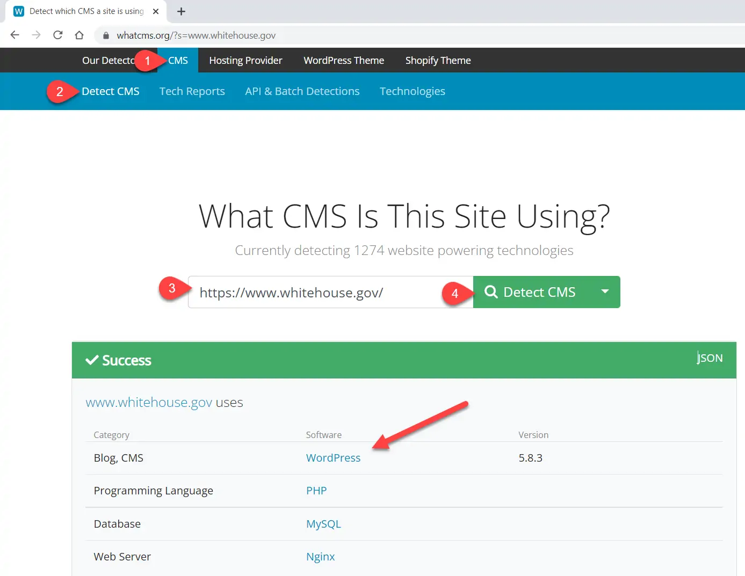Click the padlock site security icon
Viewport: 745px width, 576px height.
(x=106, y=35)
